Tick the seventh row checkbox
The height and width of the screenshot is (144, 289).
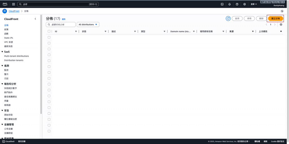pyautogui.click(x=49, y=72)
